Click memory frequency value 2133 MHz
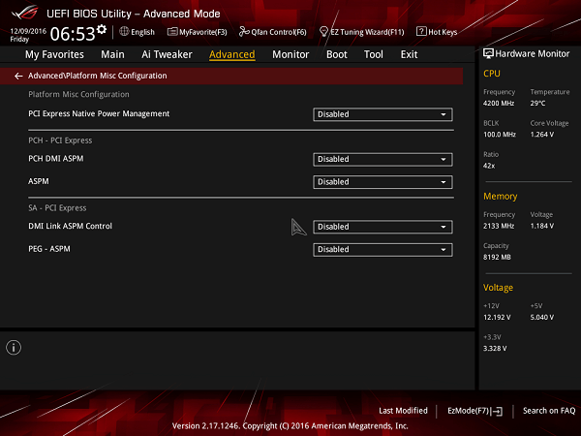 click(499, 226)
